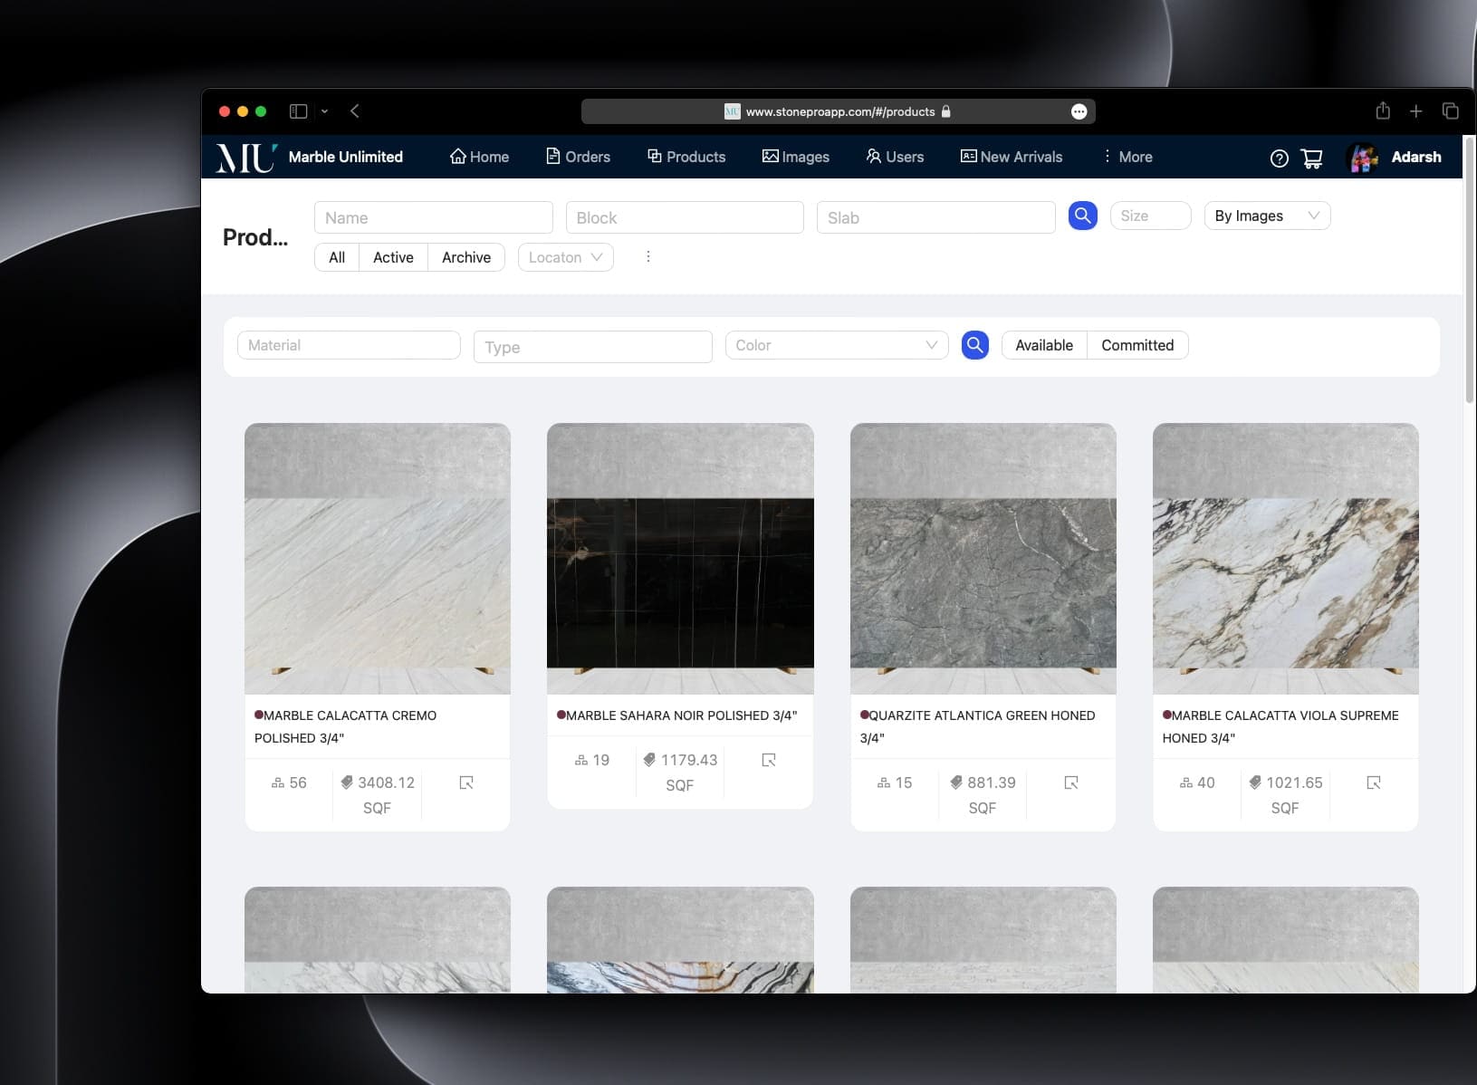Click the 1021.65 SQF tag on Calacatta Viola
The height and width of the screenshot is (1085, 1477).
pyautogui.click(x=1285, y=794)
